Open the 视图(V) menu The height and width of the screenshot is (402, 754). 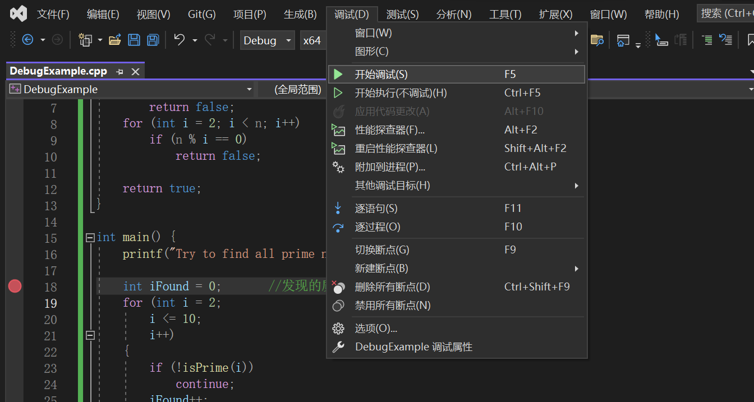coord(153,14)
